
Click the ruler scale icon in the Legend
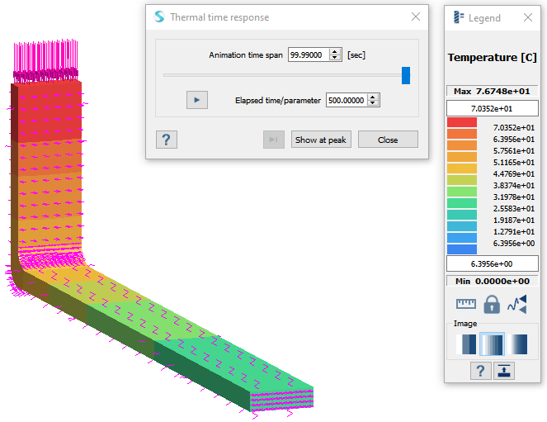pyautogui.click(x=465, y=304)
